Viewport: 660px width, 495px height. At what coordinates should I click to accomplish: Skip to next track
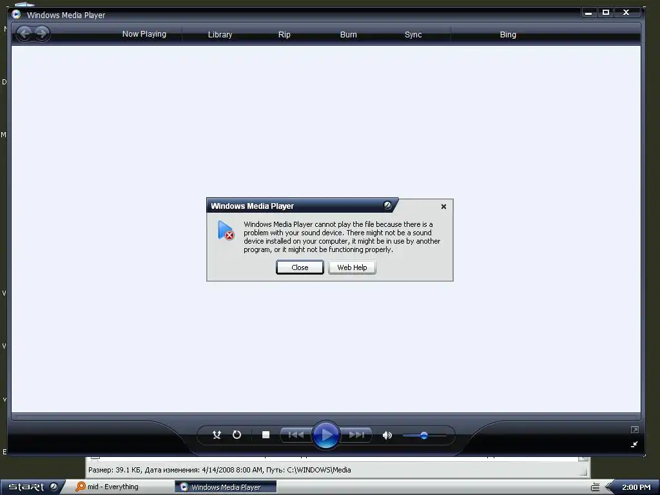click(356, 435)
